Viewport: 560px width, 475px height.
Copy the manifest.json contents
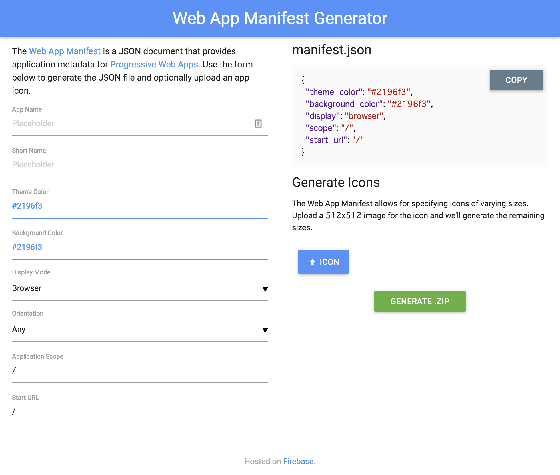(x=516, y=80)
